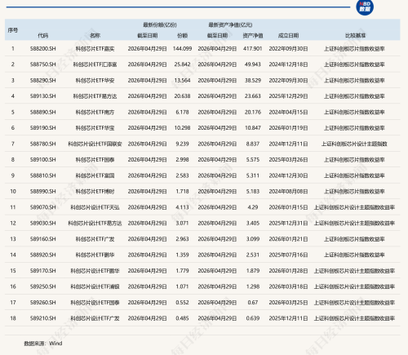
Task: Click fund code 588780.SH in row 7
Action: 43,144
